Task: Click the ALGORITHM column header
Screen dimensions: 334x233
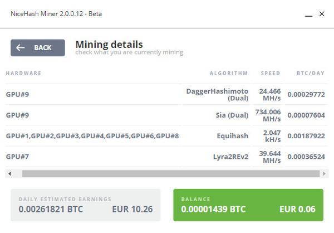Action: tap(229, 74)
